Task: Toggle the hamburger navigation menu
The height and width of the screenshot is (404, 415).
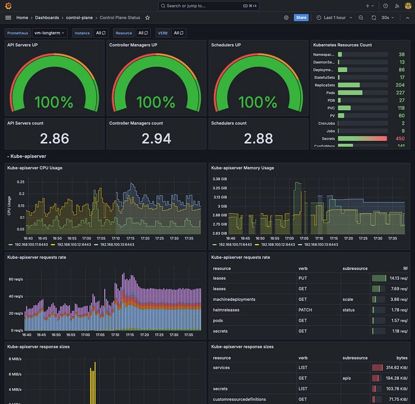Action: tap(8, 18)
